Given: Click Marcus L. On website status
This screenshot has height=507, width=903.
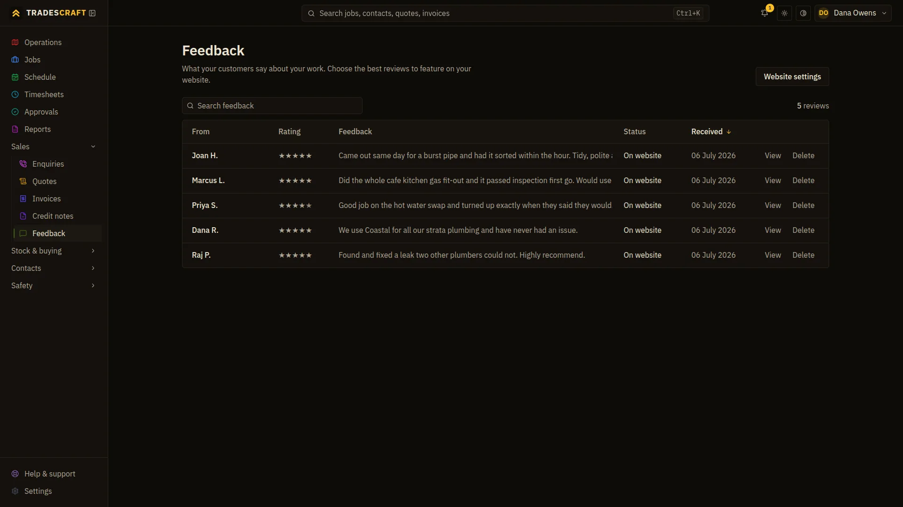Looking at the screenshot, I should click(642, 180).
